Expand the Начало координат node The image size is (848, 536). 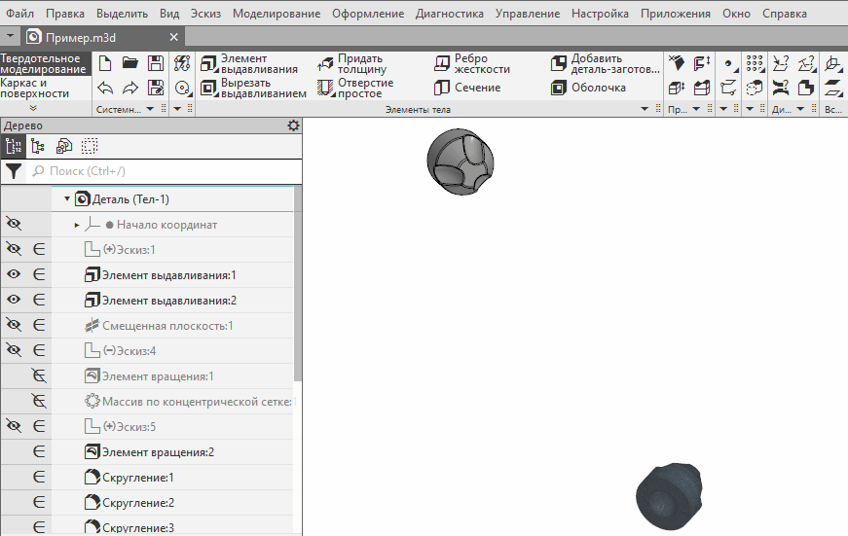pos(77,225)
